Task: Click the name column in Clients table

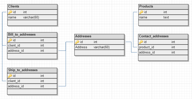Action: 12,17
